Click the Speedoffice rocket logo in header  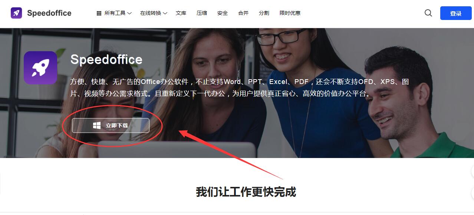16,13
